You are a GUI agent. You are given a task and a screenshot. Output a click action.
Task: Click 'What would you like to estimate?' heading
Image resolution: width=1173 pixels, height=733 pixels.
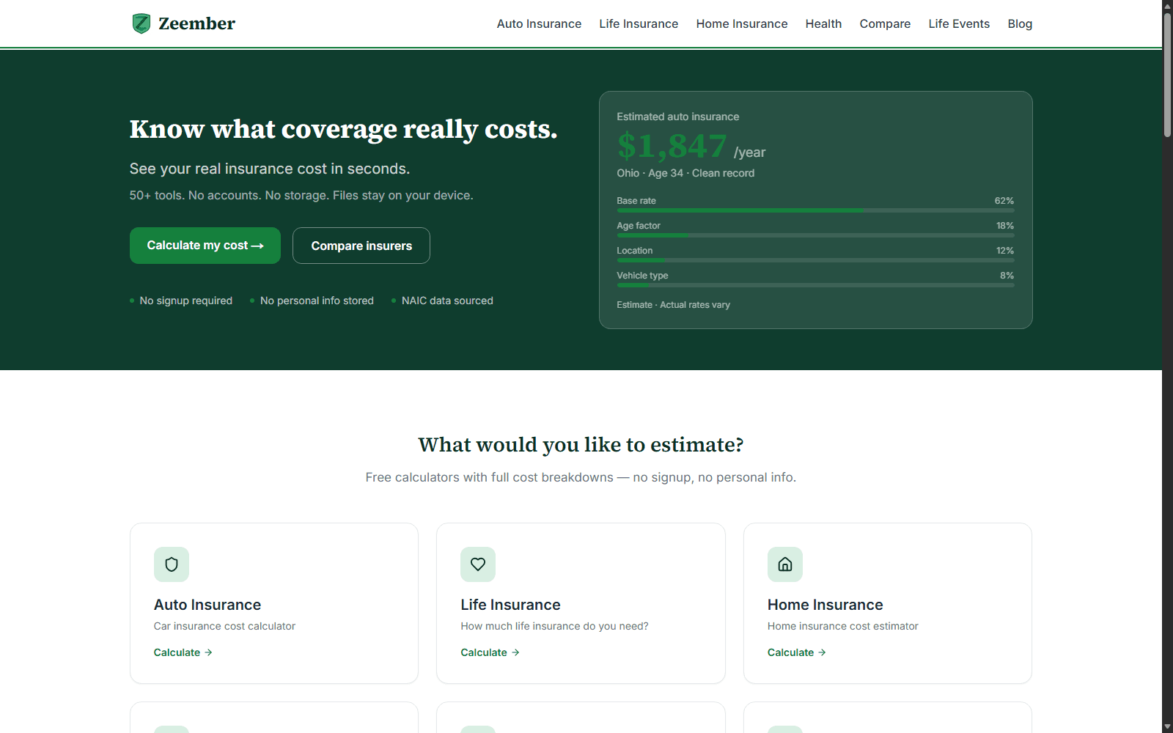581,445
